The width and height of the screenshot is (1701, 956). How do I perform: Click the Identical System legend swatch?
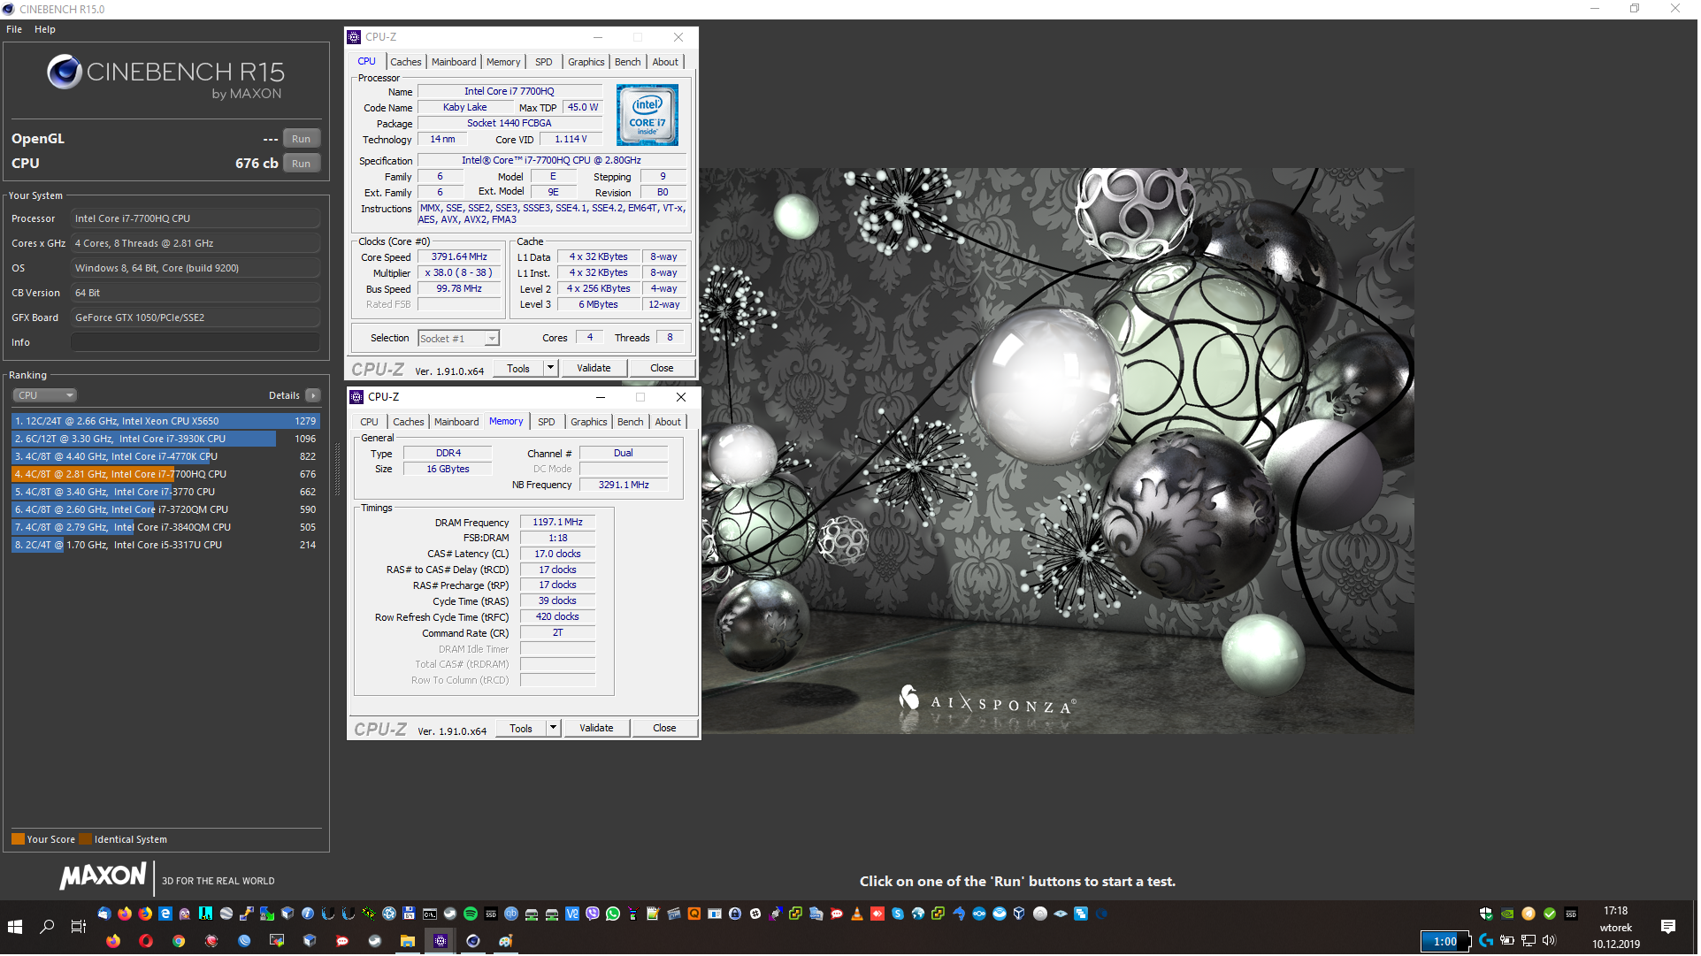tap(85, 840)
